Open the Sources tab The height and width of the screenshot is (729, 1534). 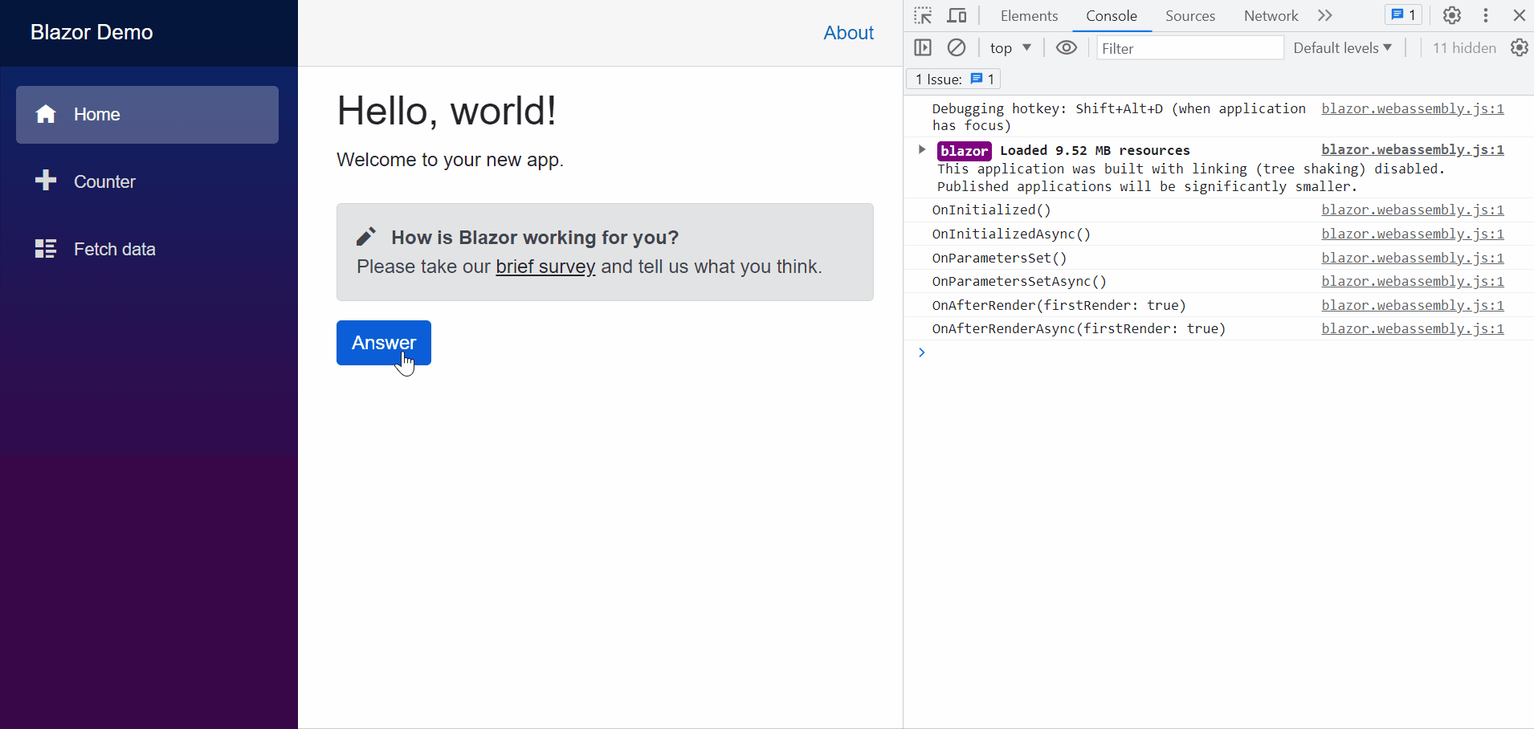(x=1189, y=15)
